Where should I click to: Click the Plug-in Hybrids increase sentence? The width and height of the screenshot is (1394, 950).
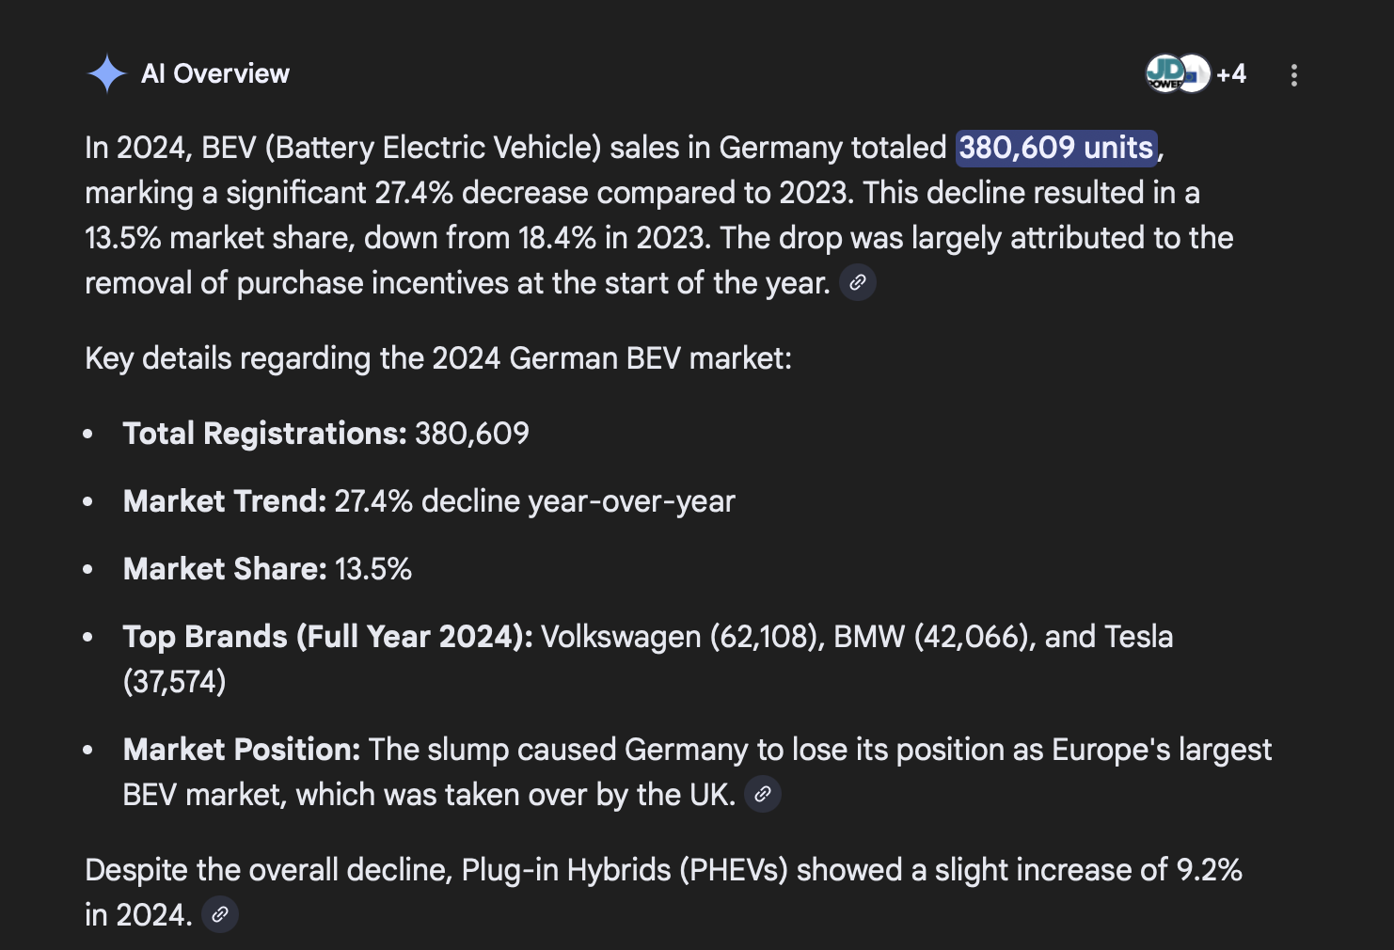click(x=663, y=870)
